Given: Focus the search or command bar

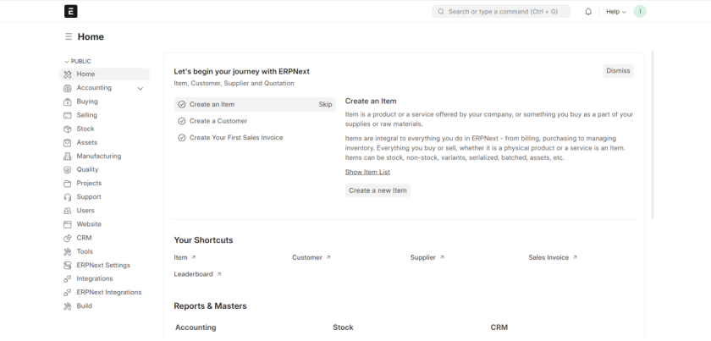Looking at the screenshot, I should click(501, 12).
